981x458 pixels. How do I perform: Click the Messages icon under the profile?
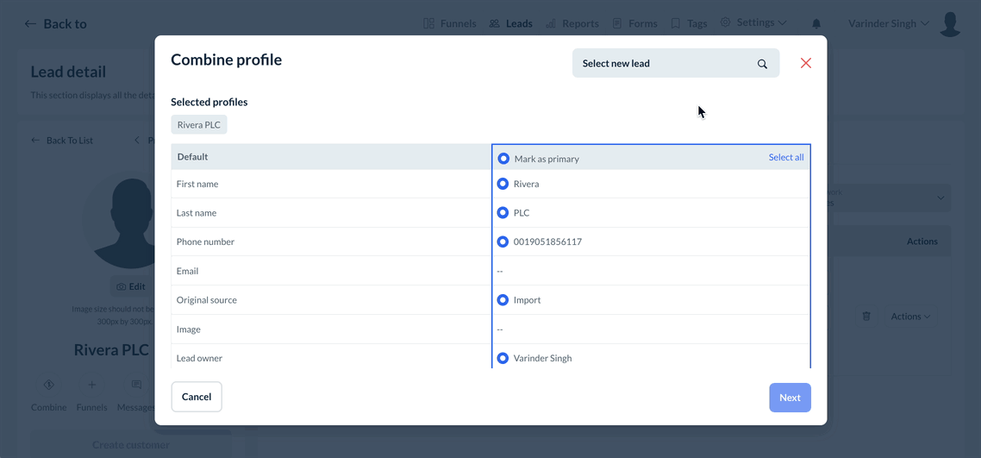[x=136, y=385]
